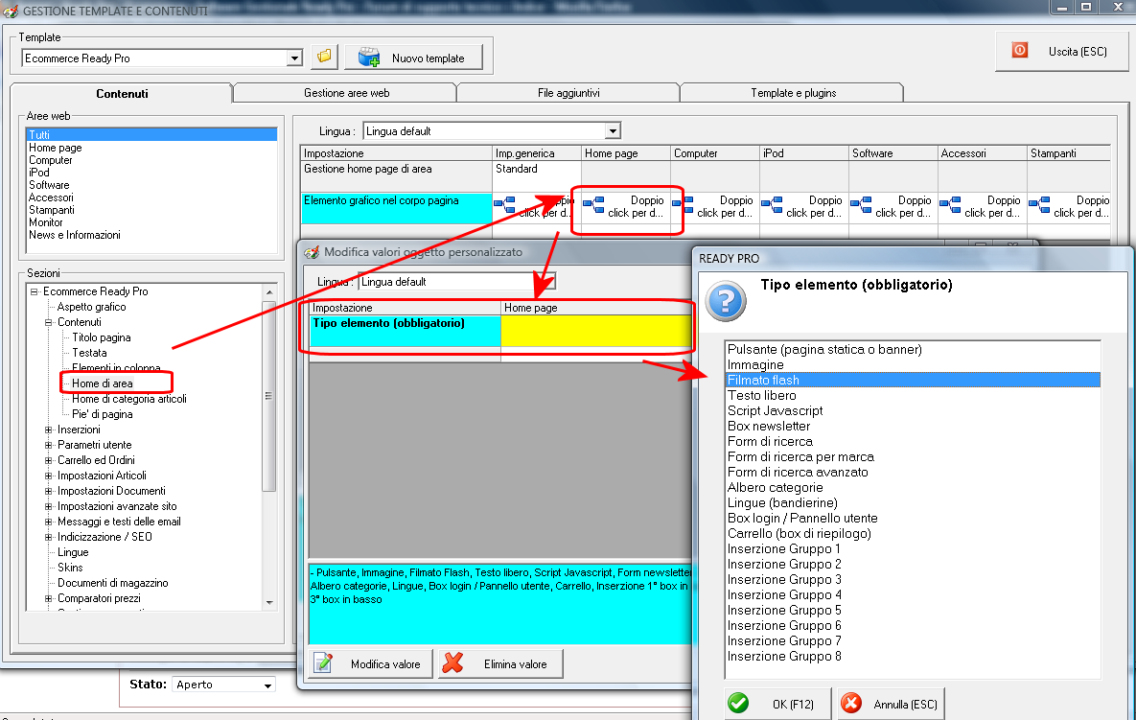Select Skins tree item
The image size is (1136, 720).
[70, 568]
